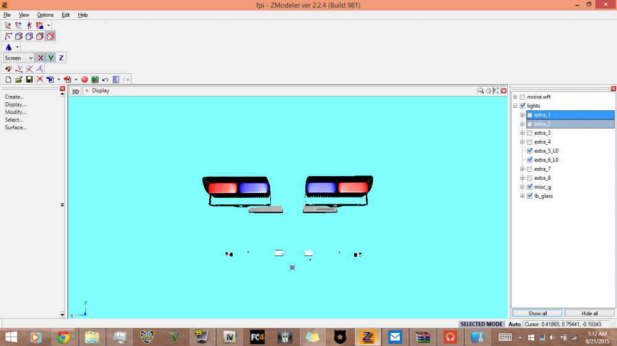
Task: Expand the noose.wft tree node
Action: 515,97
